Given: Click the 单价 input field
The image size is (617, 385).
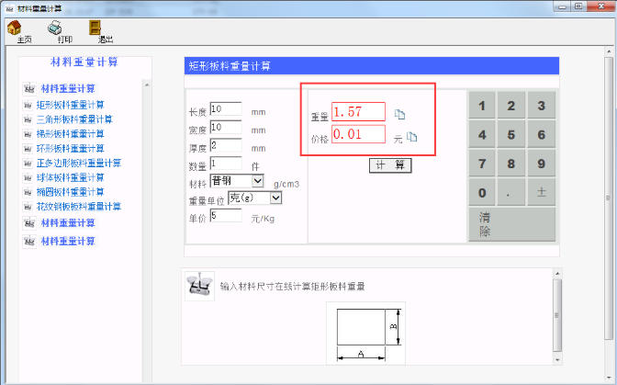Looking at the screenshot, I should click(x=226, y=215).
